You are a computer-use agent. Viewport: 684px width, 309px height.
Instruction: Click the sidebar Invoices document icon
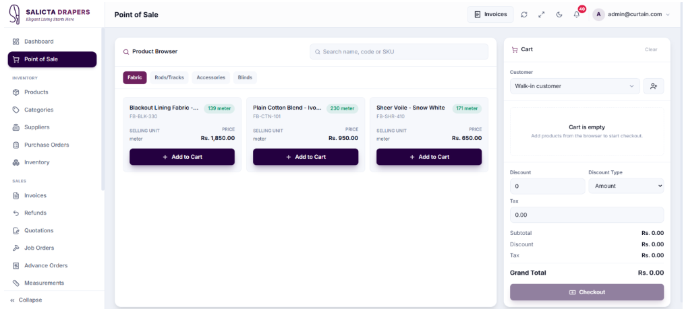click(16, 195)
